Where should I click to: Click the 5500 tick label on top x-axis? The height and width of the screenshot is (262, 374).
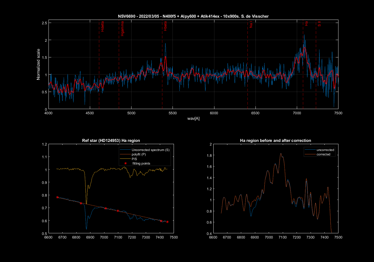click(173, 113)
